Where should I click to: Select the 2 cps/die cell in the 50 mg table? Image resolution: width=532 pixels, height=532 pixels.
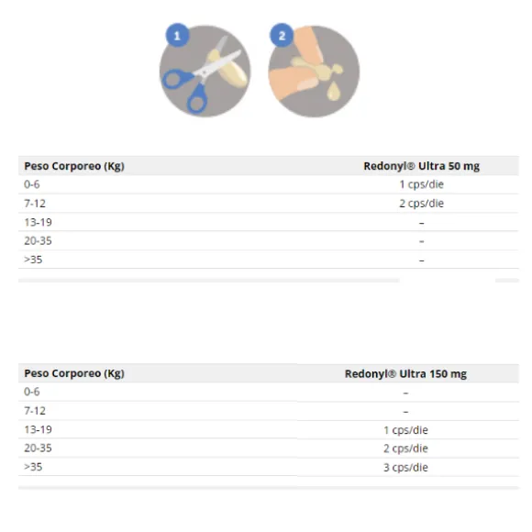pos(421,204)
